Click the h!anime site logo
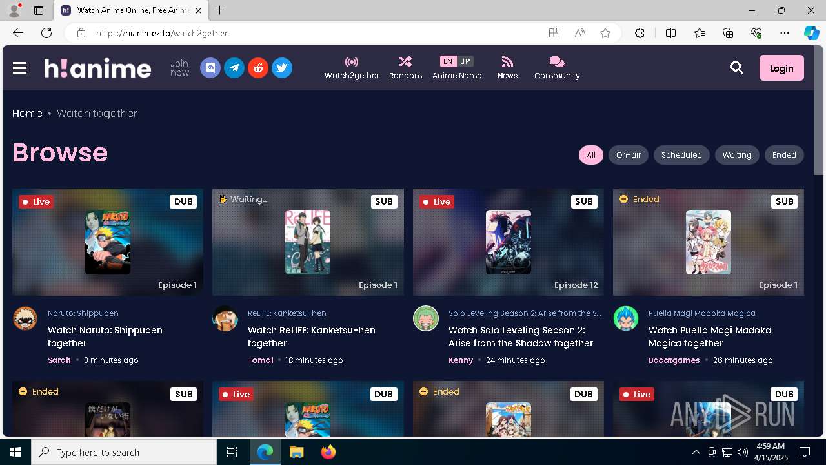This screenshot has width=826, height=465. pyautogui.click(x=97, y=68)
